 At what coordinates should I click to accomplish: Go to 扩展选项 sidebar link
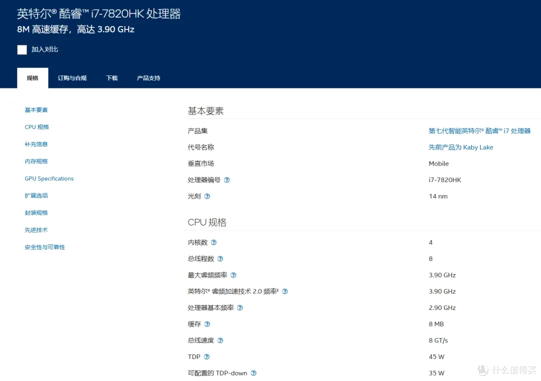36,195
